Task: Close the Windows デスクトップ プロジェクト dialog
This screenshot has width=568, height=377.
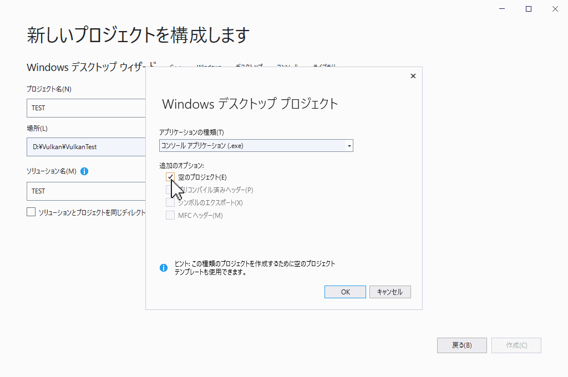Action: tap(413, 76)
